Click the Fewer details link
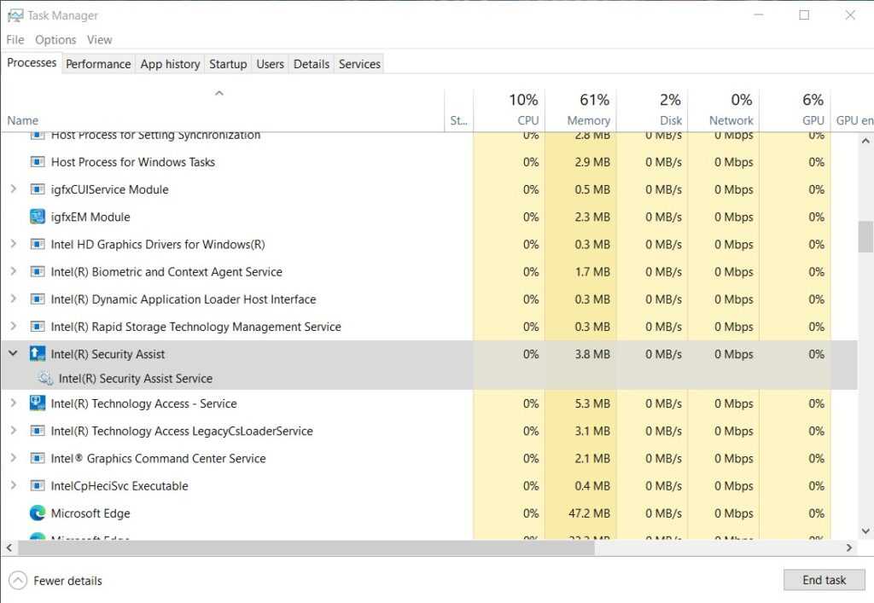The height and width of the screenshot is (603, 874). coord(67,581)
